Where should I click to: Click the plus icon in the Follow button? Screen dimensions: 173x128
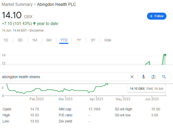[151, 16]
